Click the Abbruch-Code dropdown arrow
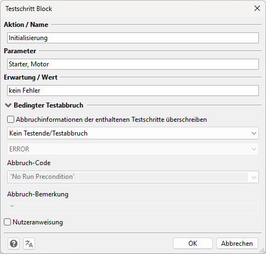Viewport: 266px width, 254px height. pyautogui.click(x=254, y=177)
